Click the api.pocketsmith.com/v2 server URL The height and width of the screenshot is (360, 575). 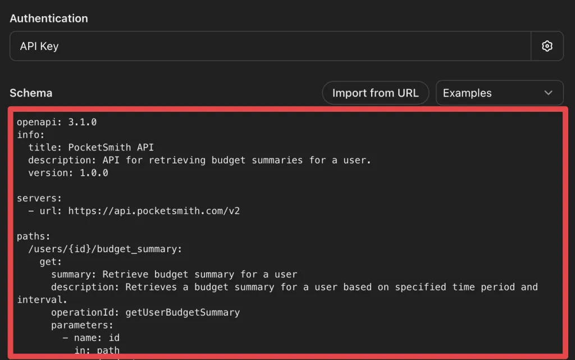tap(154, 212)
